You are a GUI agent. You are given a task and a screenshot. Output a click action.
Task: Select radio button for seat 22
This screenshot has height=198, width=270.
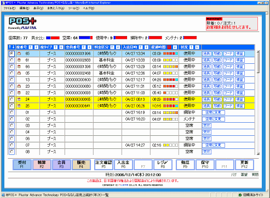click(12, 93)
